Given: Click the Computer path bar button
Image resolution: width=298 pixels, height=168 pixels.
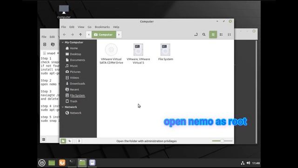Looking at the screenshot, I should click(104, 35).
